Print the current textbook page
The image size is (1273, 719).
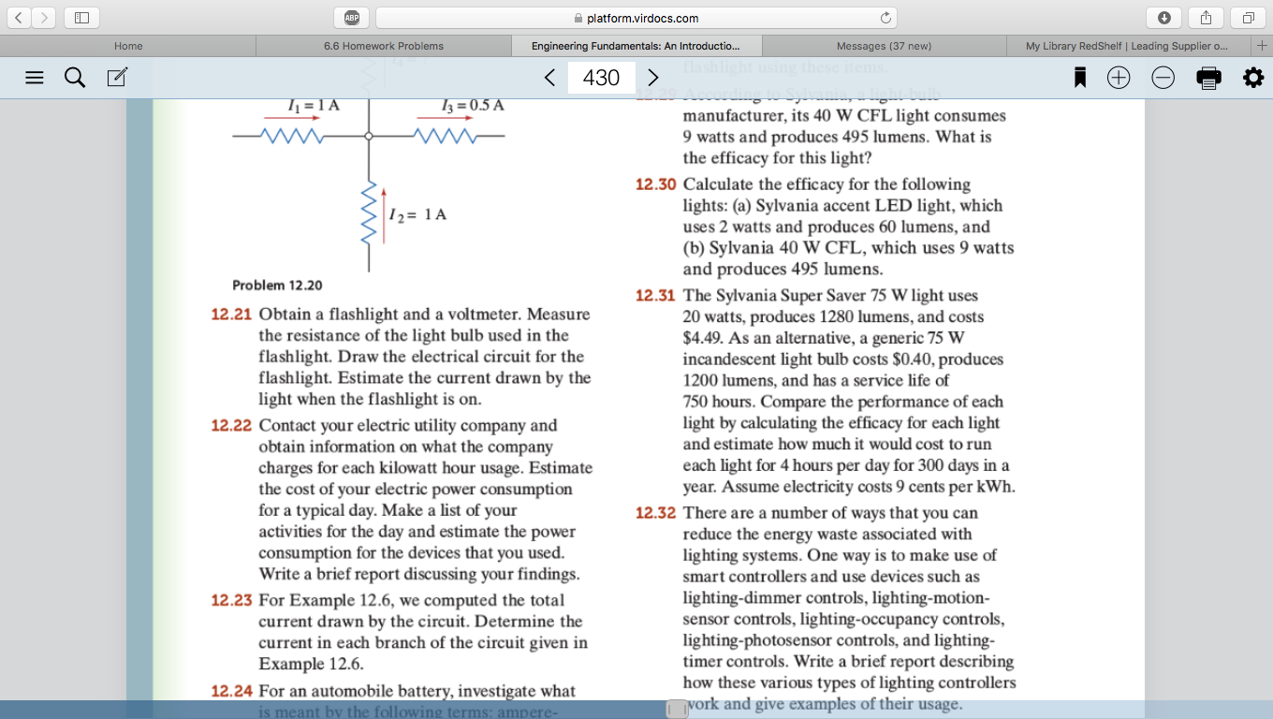coord(1207,78)
